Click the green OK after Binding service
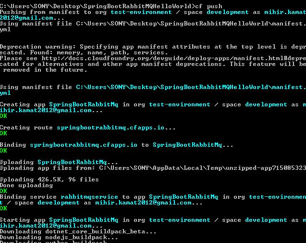 (3, 208)
